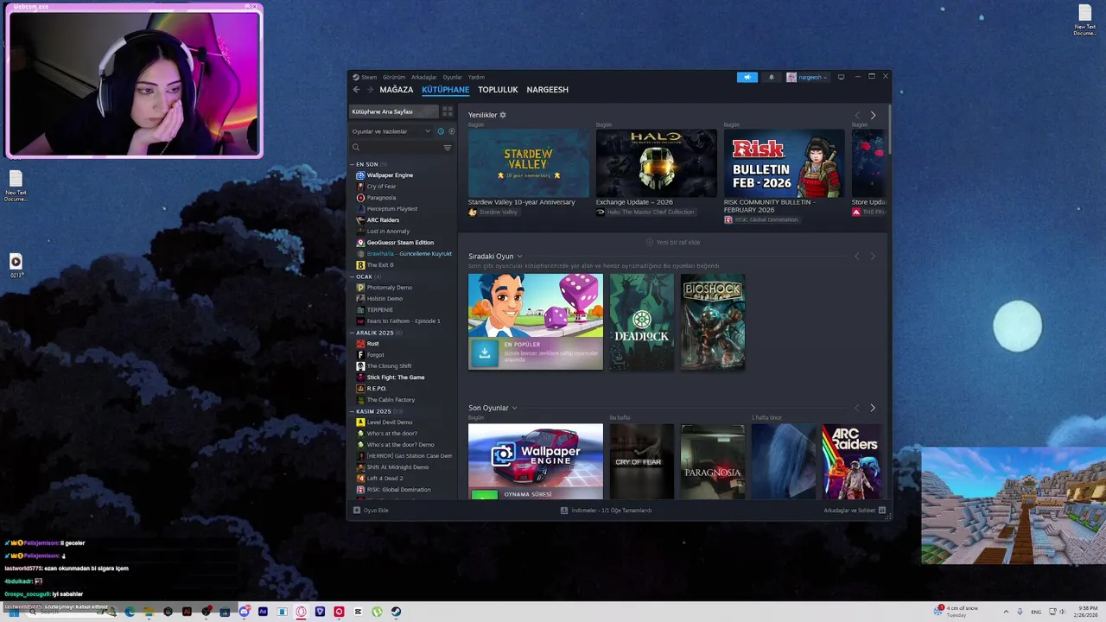Collapse the OCAK group
Screen dimensions: 1106x622
(x=353, y=276)
